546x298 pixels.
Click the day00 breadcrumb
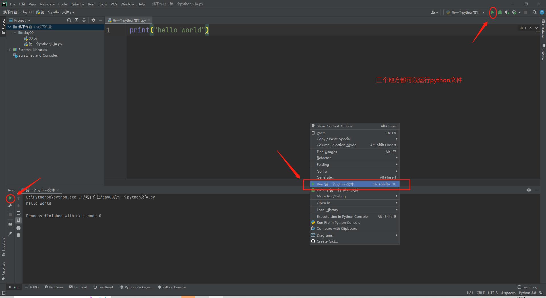point(26,12)
